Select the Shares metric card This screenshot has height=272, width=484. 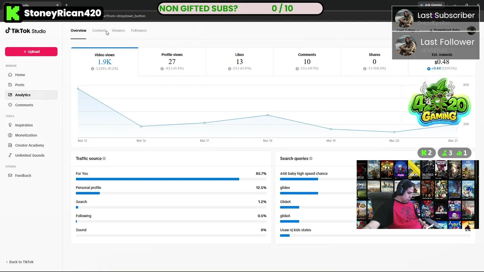pos(374,62)
